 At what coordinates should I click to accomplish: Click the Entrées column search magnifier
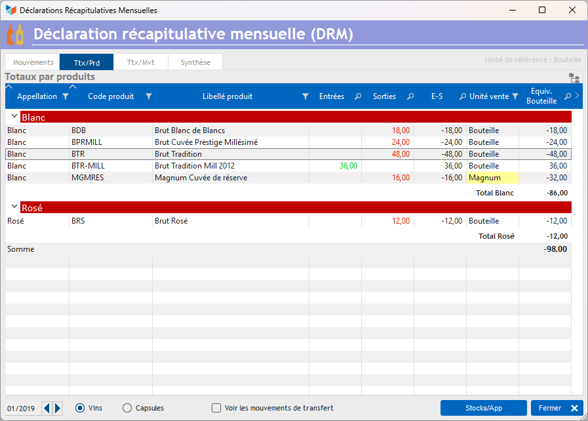(x=358, y=96)
